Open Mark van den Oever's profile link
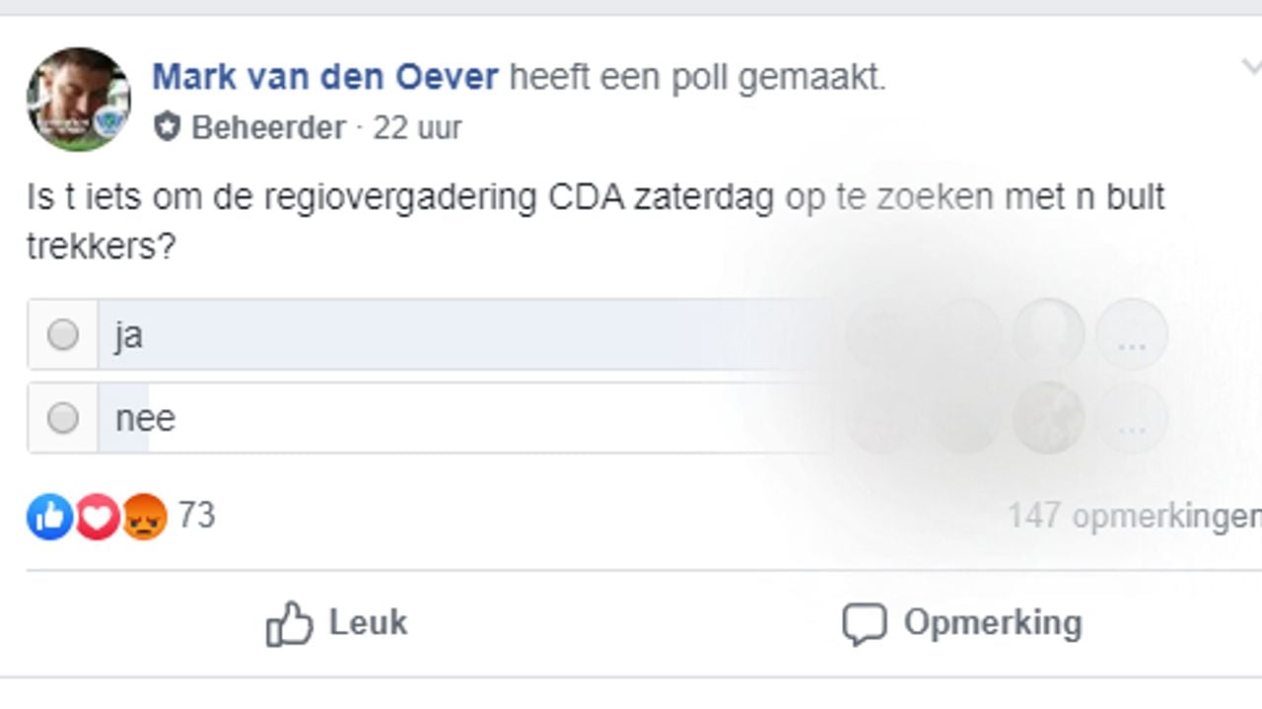Screen dimensions: 1262x709 325,77
